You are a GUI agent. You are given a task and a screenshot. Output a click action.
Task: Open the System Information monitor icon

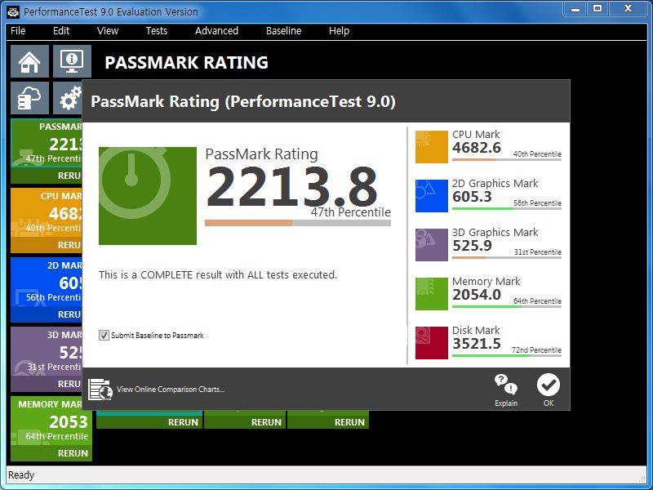pos(72,62)
